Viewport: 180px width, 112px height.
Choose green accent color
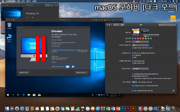[148, 39]
